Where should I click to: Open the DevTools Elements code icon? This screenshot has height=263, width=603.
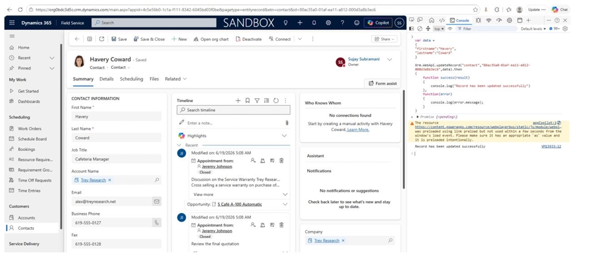click(442, 20)
